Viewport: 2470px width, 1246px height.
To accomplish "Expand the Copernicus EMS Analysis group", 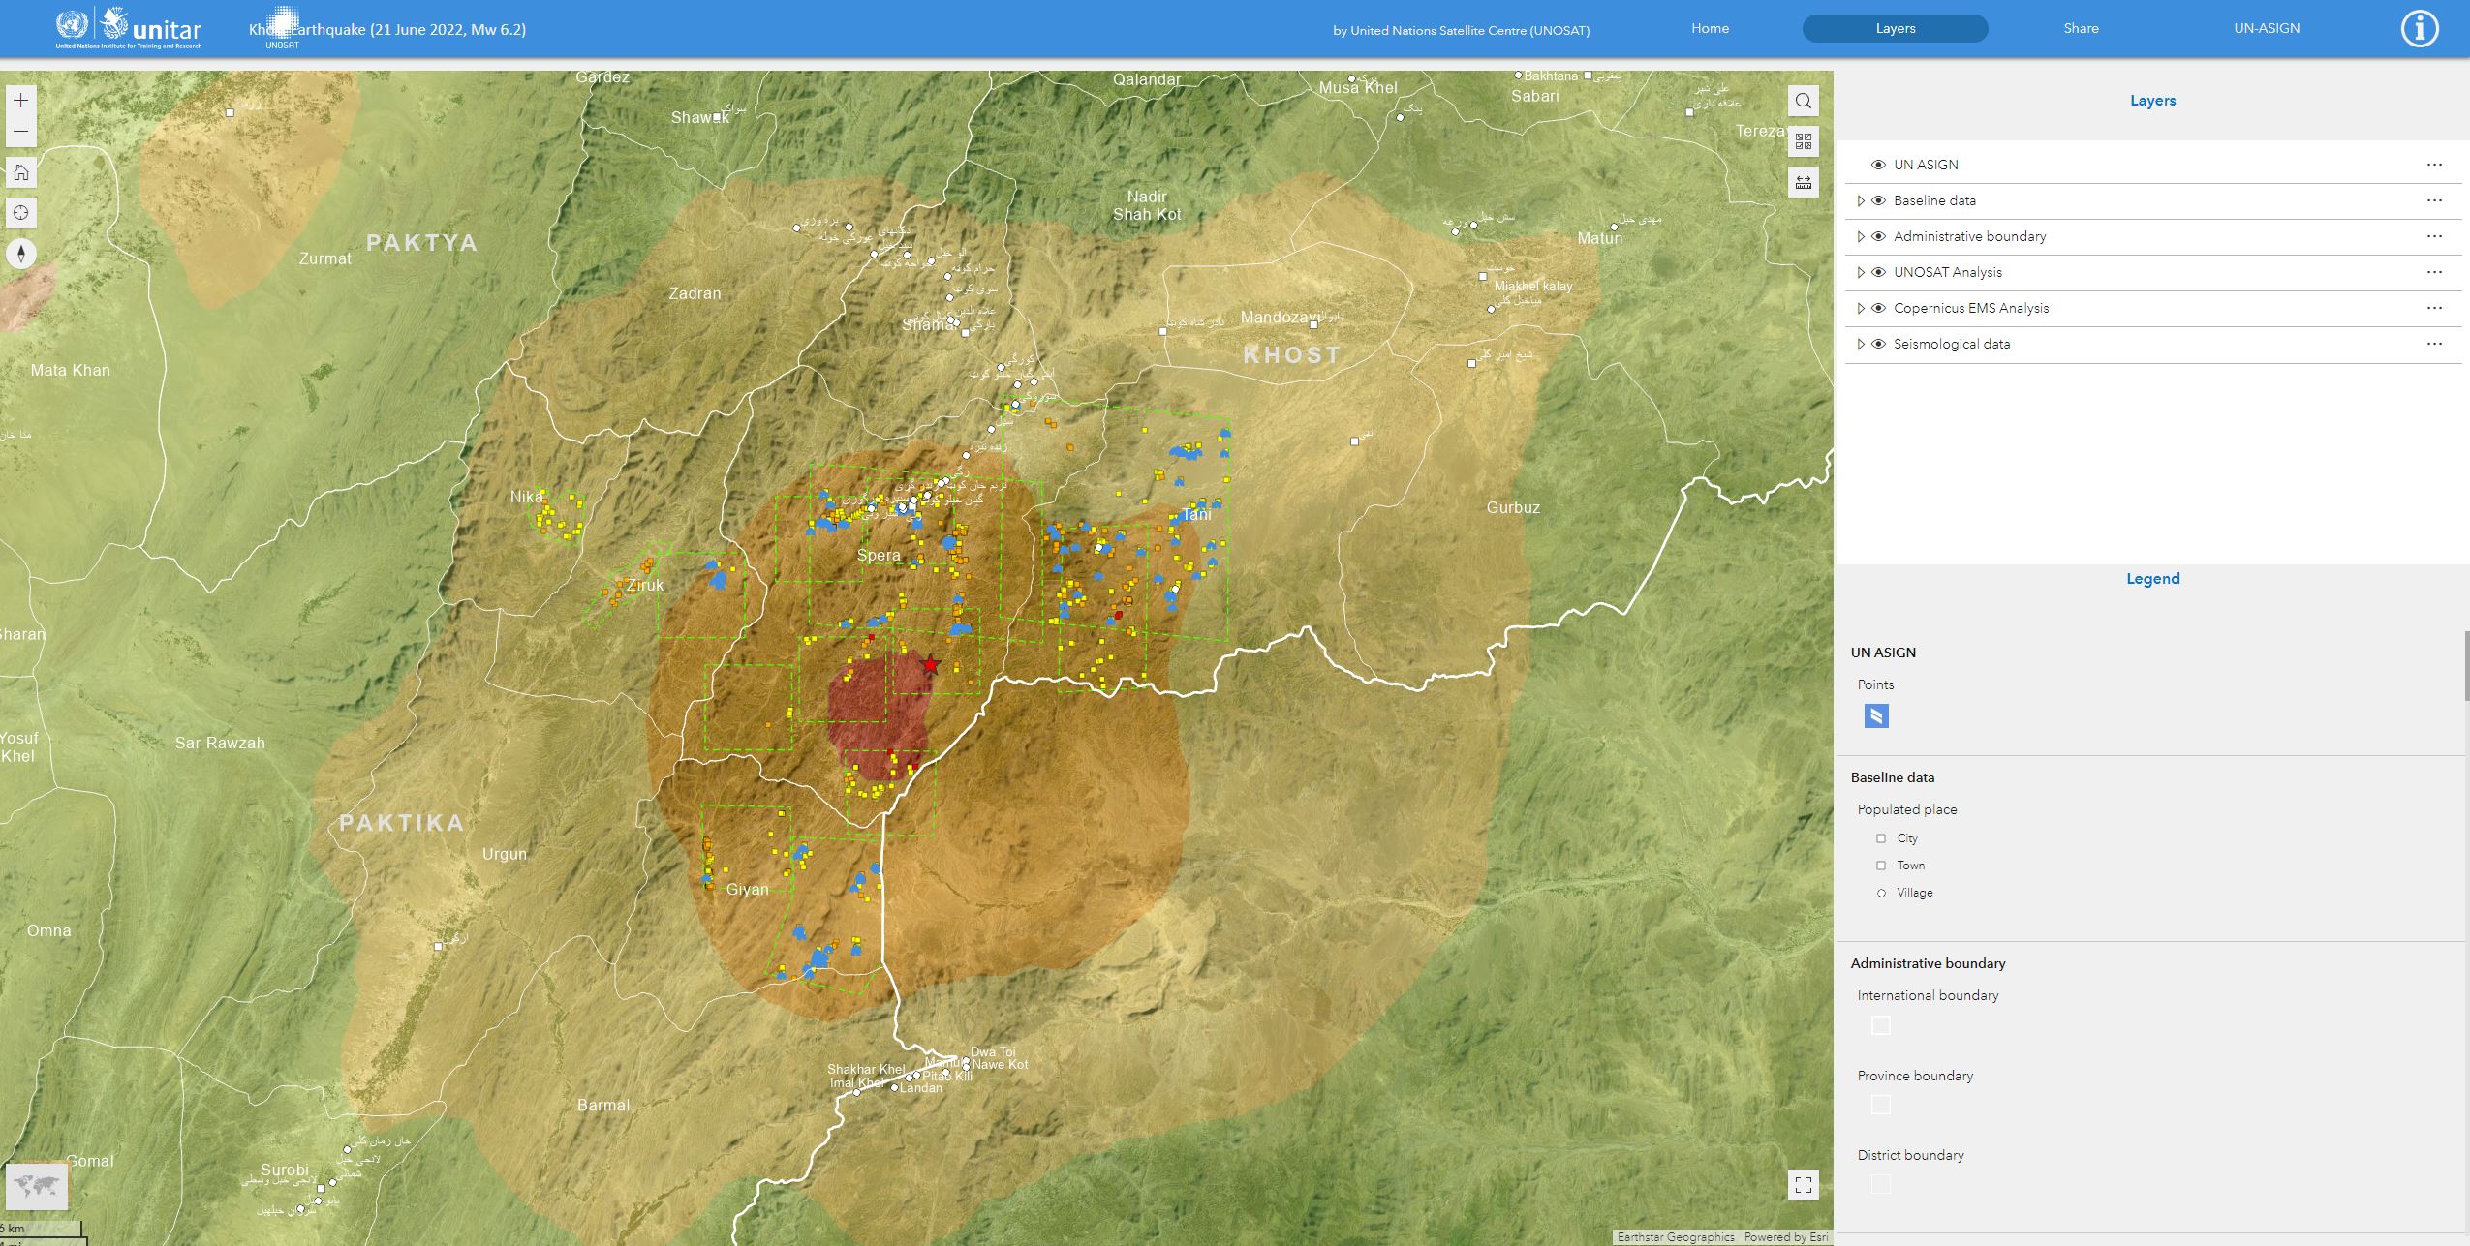I will pyautogui.click(x=1860, y=308).
